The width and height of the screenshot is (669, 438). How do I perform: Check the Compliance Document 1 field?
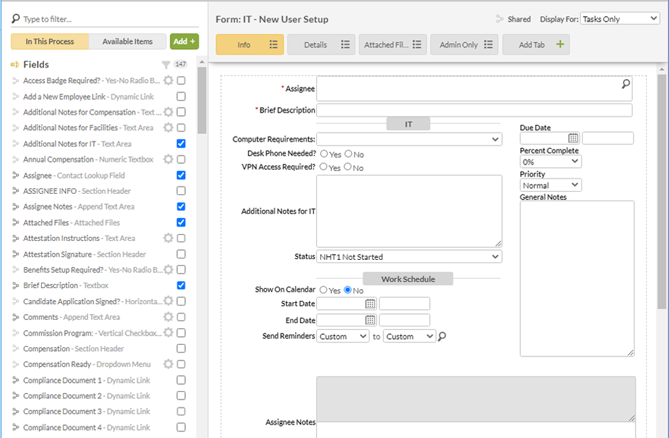pos(181,380)
